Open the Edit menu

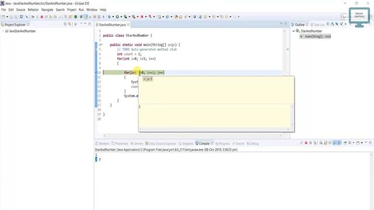(11, 10)
